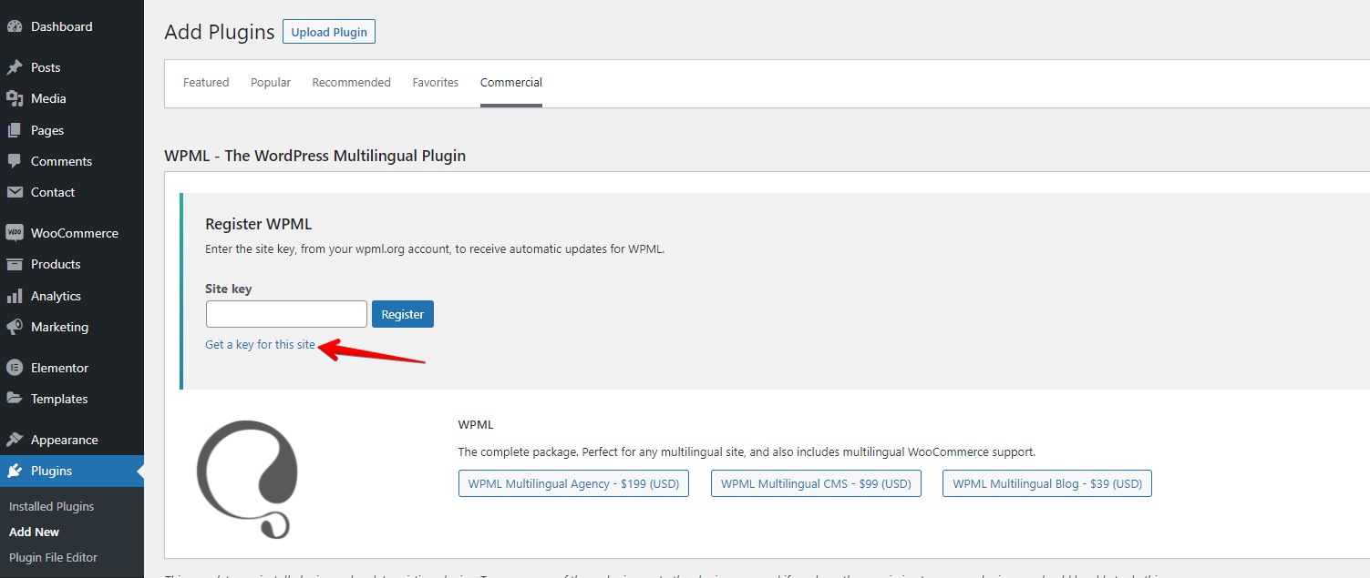Select the Plugins menu item
The height and width of the screenshot is (578, 1370).
72,471
